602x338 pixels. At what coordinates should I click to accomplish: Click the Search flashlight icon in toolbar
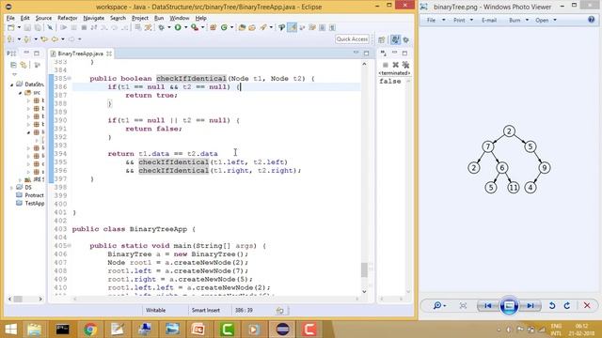coord(263,27)
